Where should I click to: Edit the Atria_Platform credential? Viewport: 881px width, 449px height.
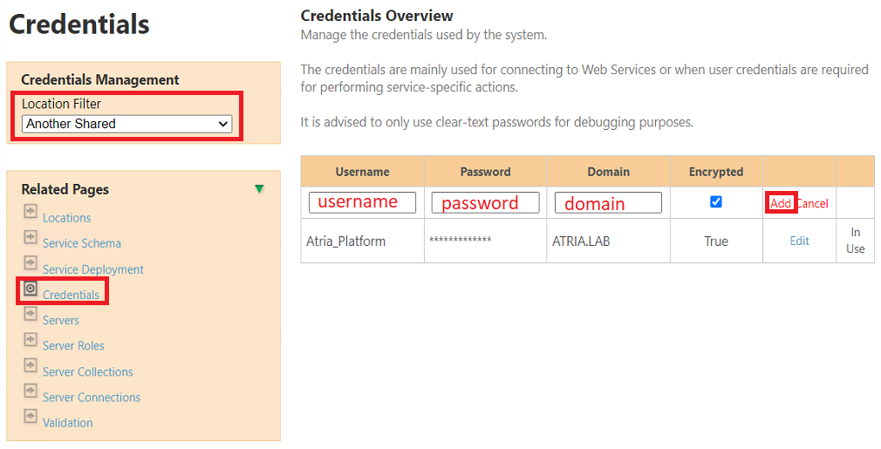[799, 241]
